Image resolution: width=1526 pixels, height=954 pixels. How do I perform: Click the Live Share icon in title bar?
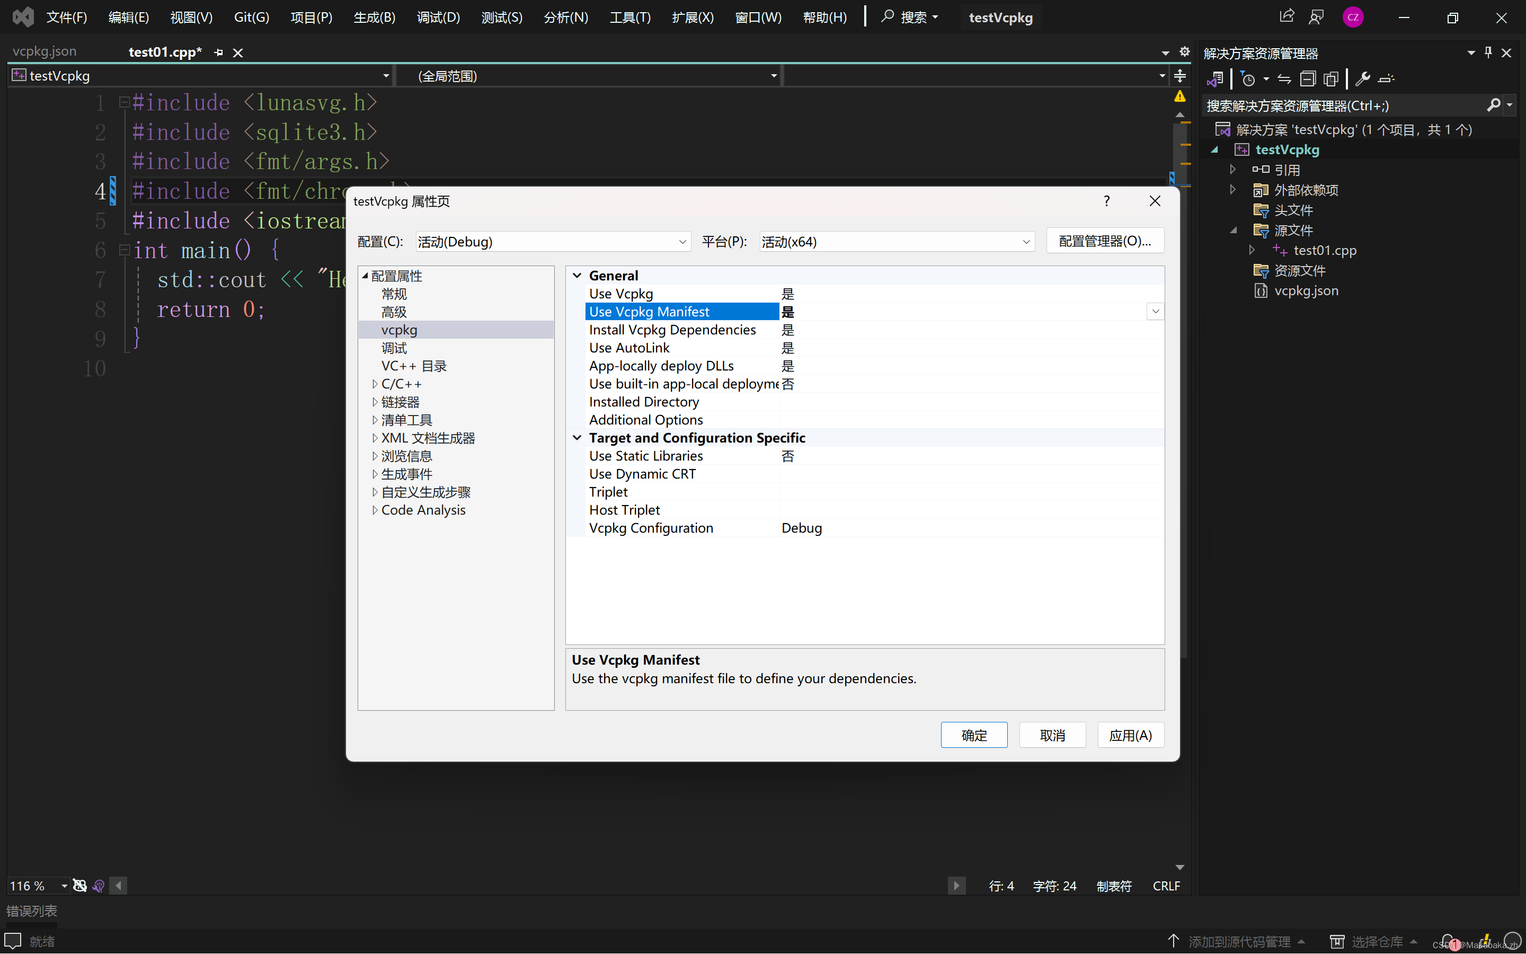point(1287,16)
